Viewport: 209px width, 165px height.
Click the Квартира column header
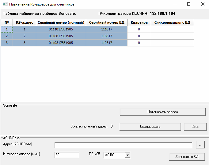[x=139, y=23]
